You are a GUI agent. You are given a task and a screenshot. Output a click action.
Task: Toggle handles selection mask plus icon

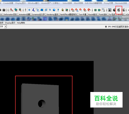pyautogui.click(x=29, y=10)
